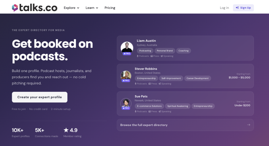Click the Get booked on podcasts heading
The image size is (269, 146).
coord(52,50)
